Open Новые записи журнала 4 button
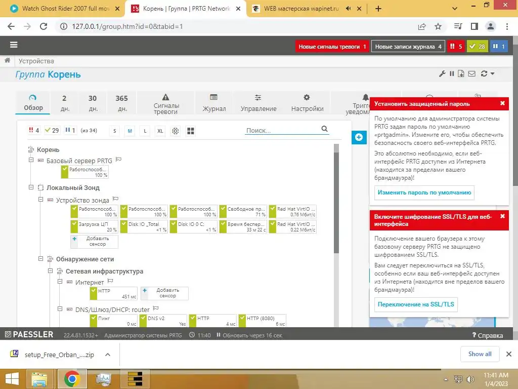518x389 pixels. (x=408, y=46)
